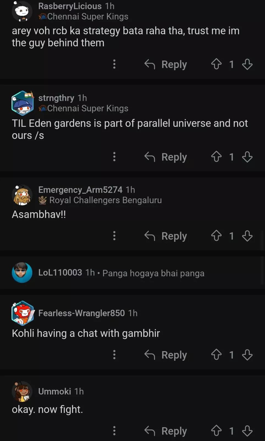Viewport: 265px width, 441px height.
Task: Open more options for RasberryLicious's comment
Action: (114, 64)
